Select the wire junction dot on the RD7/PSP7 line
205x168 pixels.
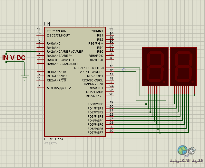160,132
